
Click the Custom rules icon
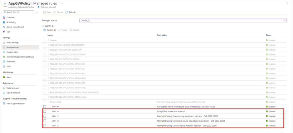click(x=4, y=52)
